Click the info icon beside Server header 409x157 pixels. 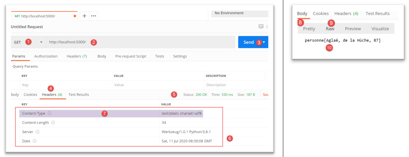click(37, 132)
